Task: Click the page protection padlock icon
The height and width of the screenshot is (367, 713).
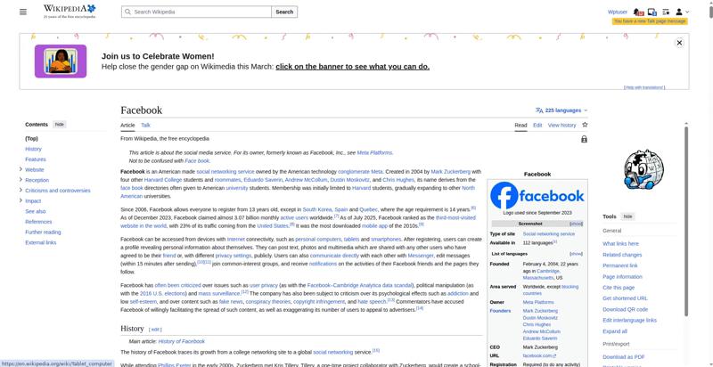Action: click(584, 139)
